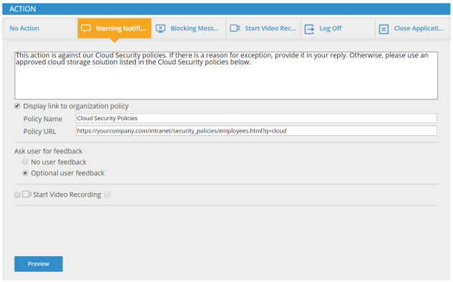Click the ACTION section header bar

pos(226,9)
